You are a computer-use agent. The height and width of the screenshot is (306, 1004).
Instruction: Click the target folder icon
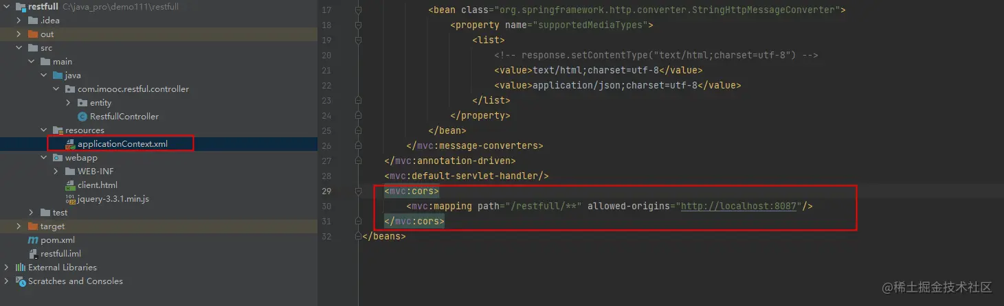pos(33,226)
